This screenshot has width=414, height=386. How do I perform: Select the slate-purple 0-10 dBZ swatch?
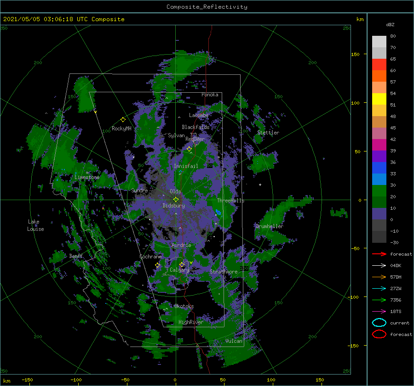379,214
